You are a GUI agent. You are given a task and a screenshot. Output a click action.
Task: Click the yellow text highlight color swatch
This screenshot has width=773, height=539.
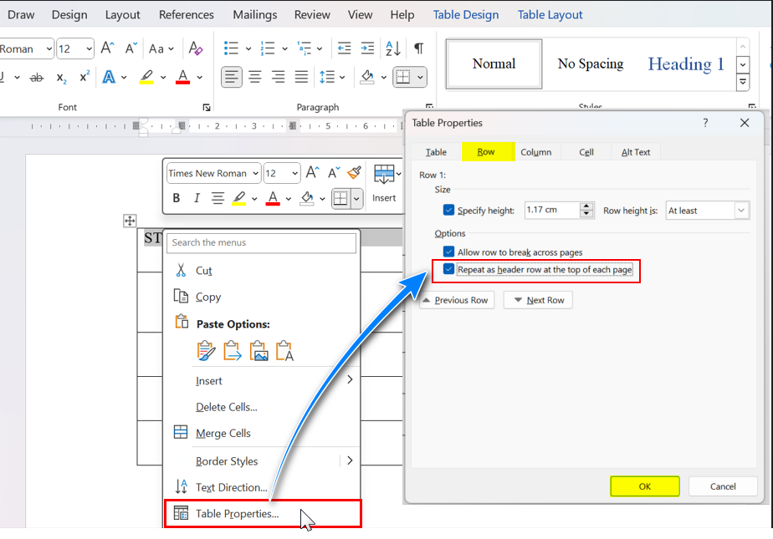coord(146,77)
